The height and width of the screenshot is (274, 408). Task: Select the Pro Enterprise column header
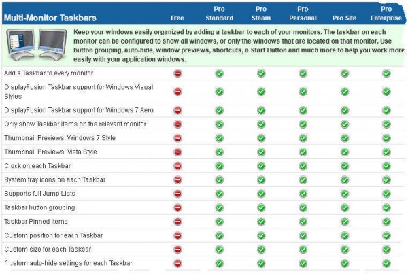click(386, 14)
